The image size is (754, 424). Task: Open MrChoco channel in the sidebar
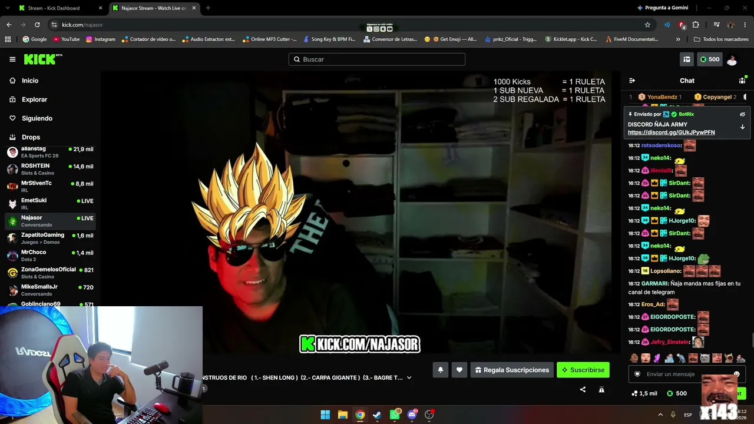(x=50, y=256)
